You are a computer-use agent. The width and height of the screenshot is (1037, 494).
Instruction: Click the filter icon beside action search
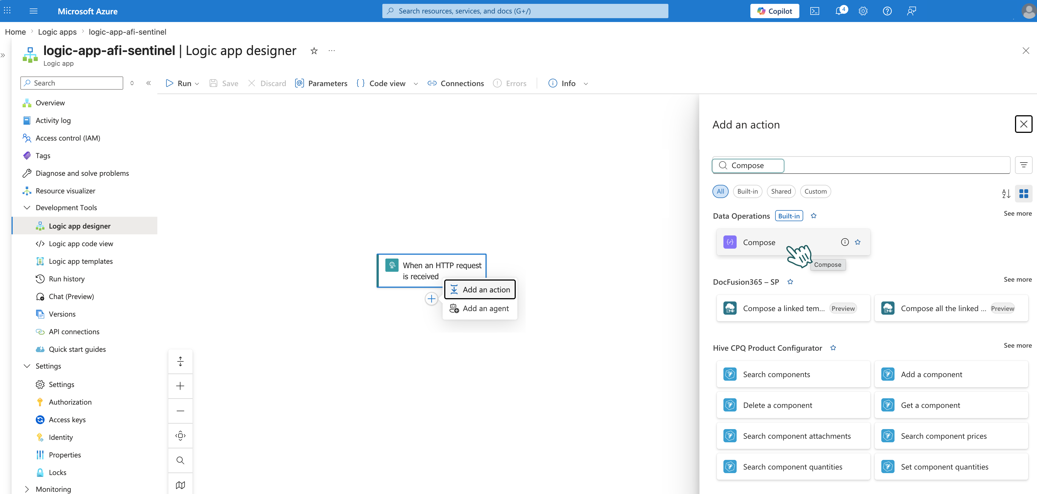(x=1023, y=165)
